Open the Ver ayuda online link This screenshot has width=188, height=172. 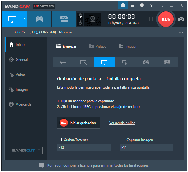[x=122, y=123]
